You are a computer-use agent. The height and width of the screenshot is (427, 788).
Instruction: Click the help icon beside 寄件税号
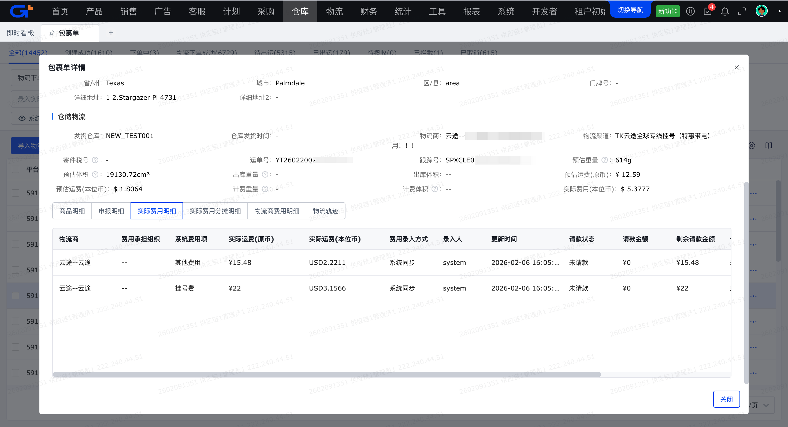[95, 160]
